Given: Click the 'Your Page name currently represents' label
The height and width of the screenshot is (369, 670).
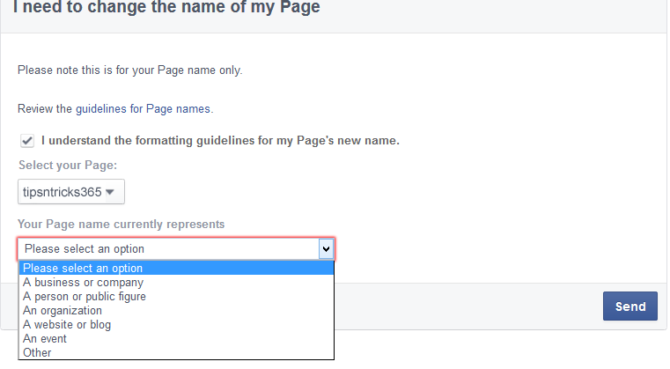Looking at the screenshot, I should point(121,225).
